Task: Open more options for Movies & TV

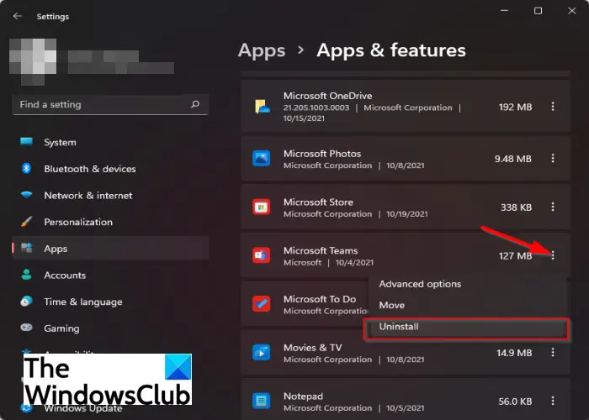Action: (x=553, y=352)
